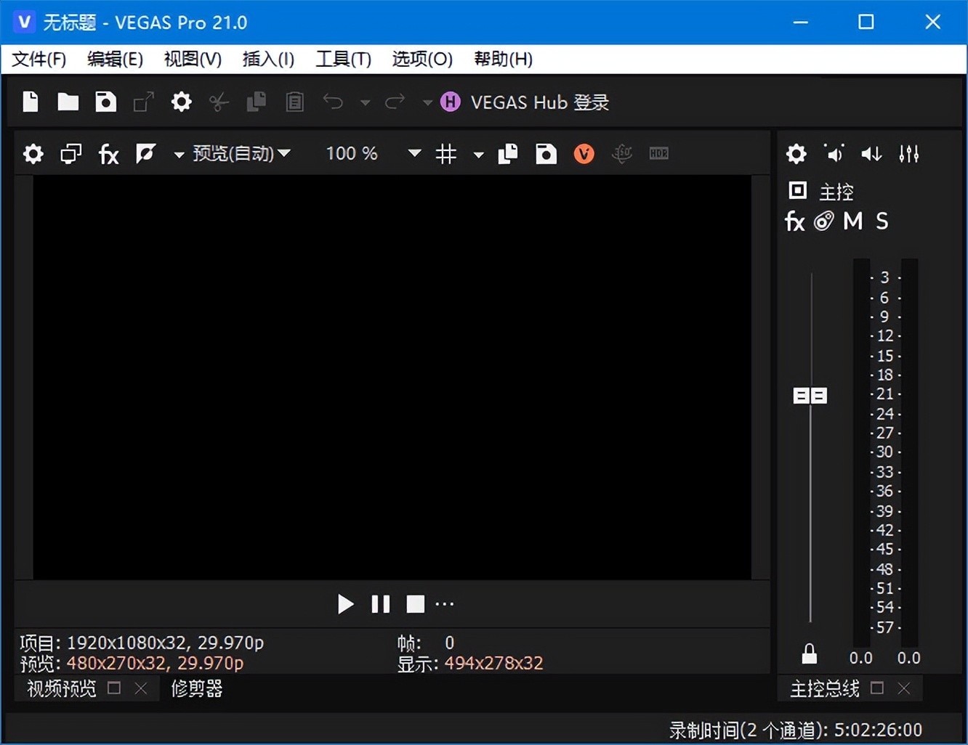Expand the preview quality dropdown
The image size is (968, 745).
240,154
